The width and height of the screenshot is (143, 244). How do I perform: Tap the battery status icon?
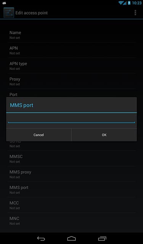click(129, 3)
